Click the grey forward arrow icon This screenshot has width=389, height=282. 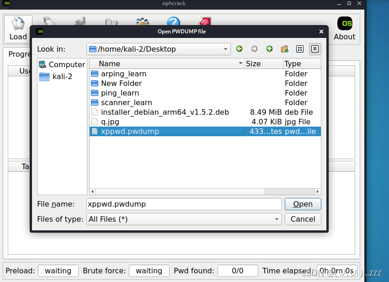click(254, 49)
